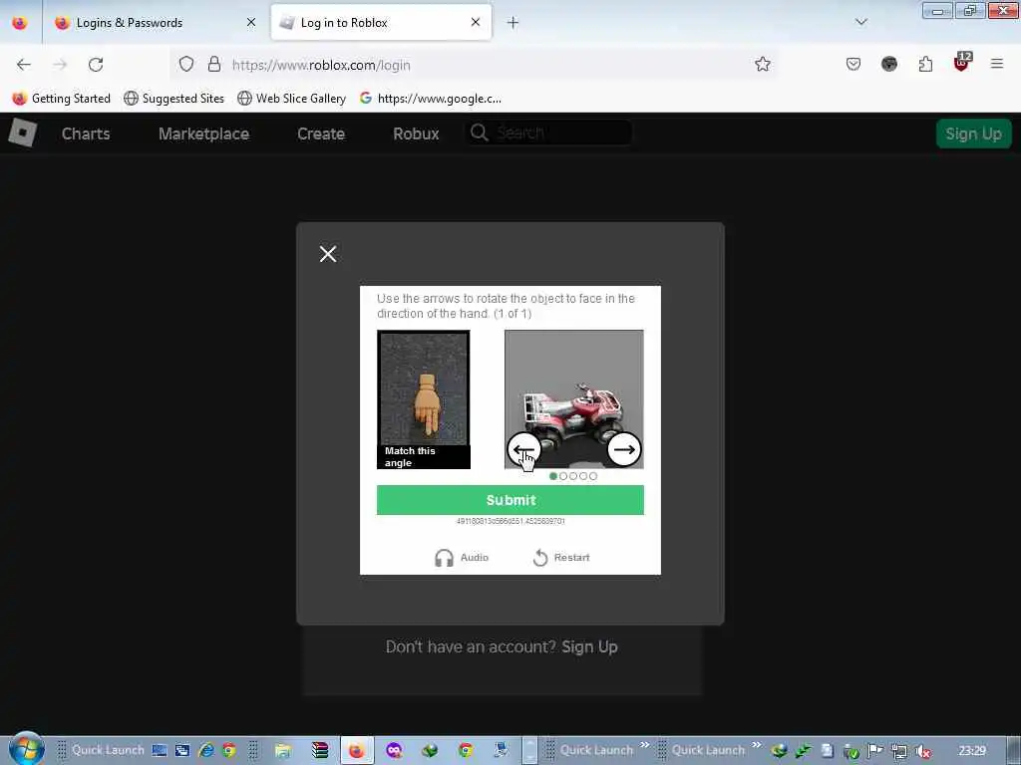The image size is (1021, 765).
Task: Click the green Sign Up header button
Action: 973,134
